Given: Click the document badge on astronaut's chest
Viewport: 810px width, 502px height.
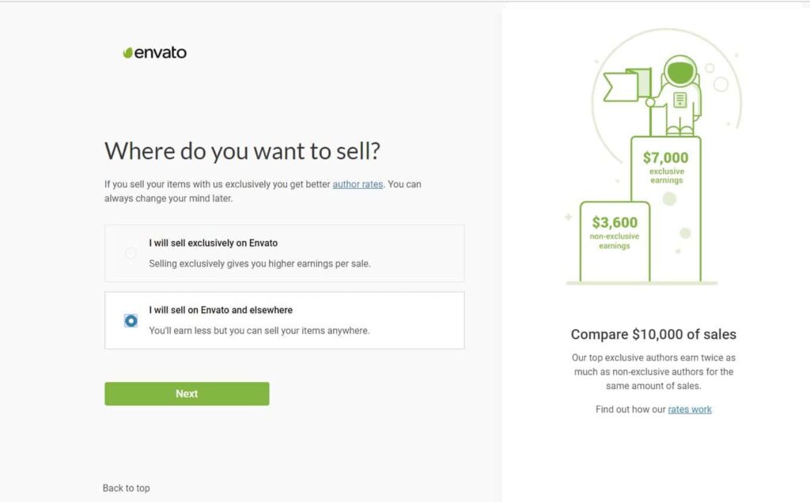Looking at the screenshot, I should pos(679,99).
